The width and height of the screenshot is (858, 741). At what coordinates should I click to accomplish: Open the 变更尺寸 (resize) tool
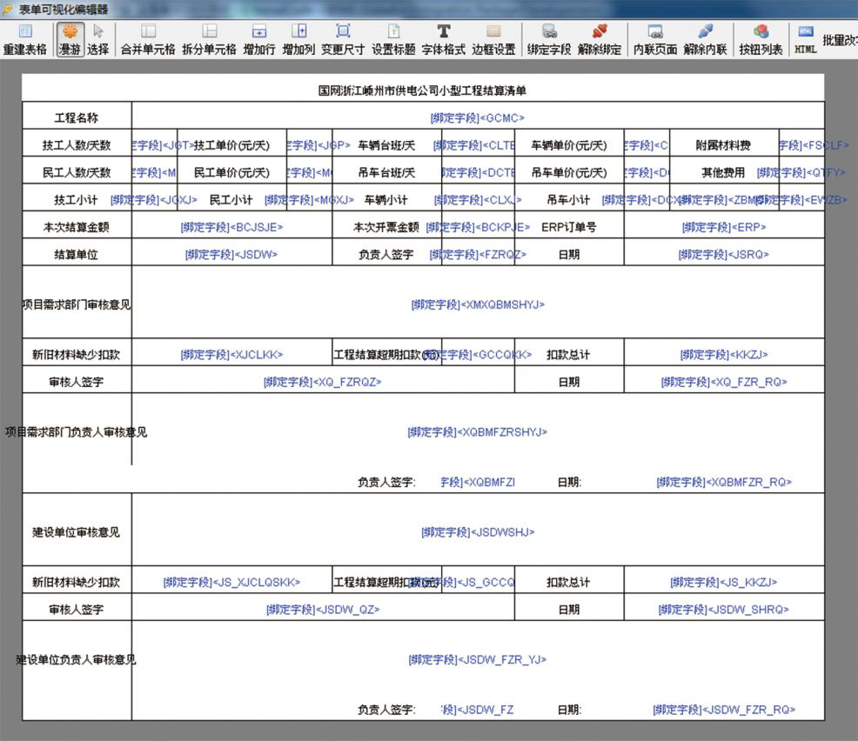tap(343, 40)
